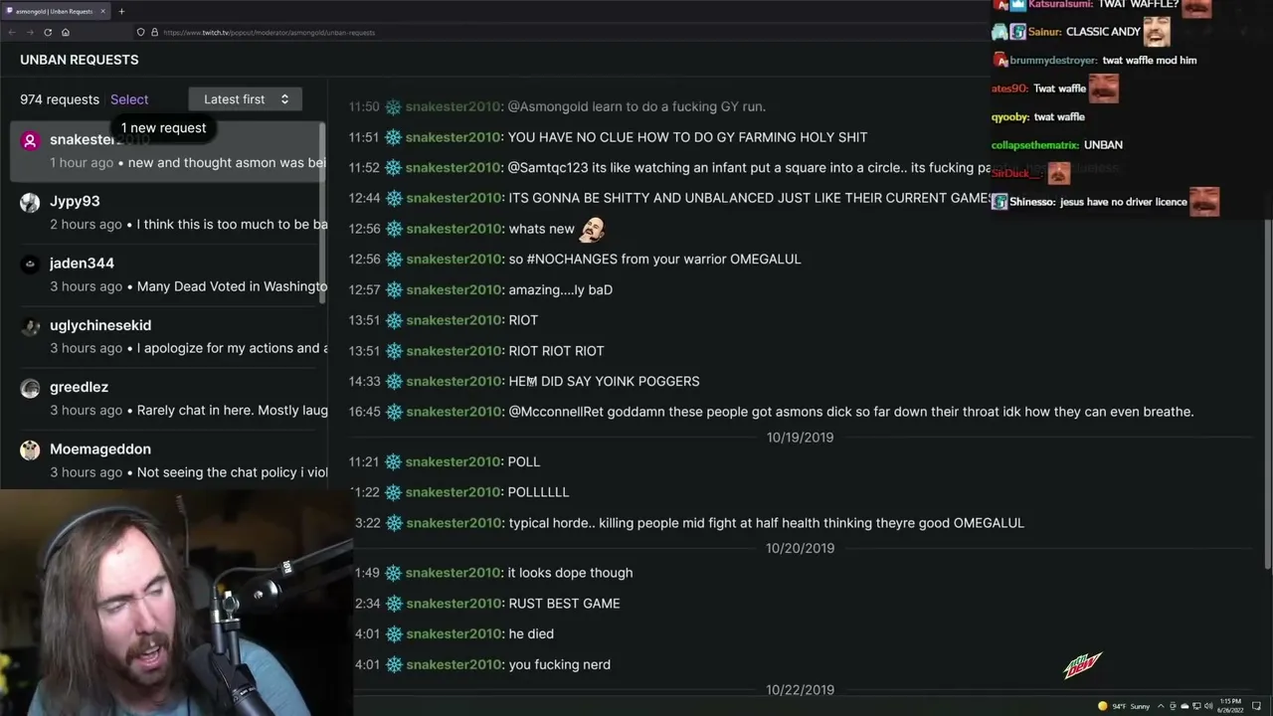1273x716 pixels.
Task: Open the jaden344 unban request
Action: point(167,274)
